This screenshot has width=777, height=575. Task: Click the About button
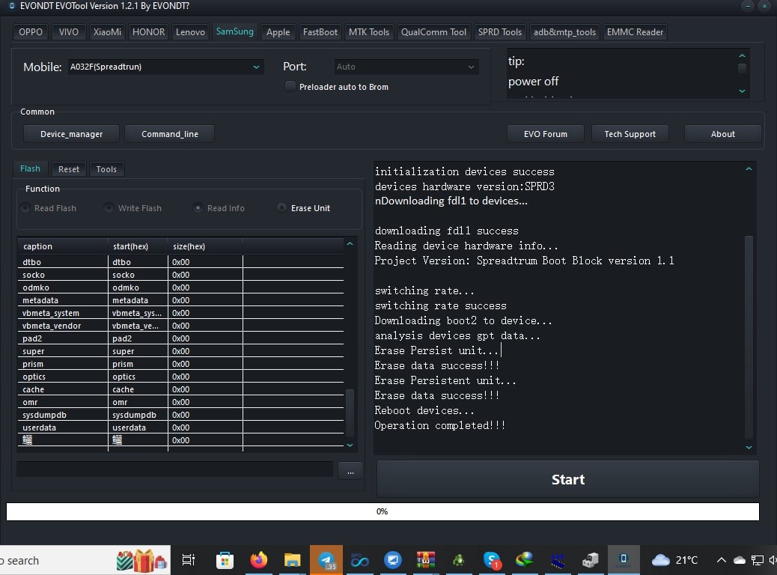pos(722,134)
